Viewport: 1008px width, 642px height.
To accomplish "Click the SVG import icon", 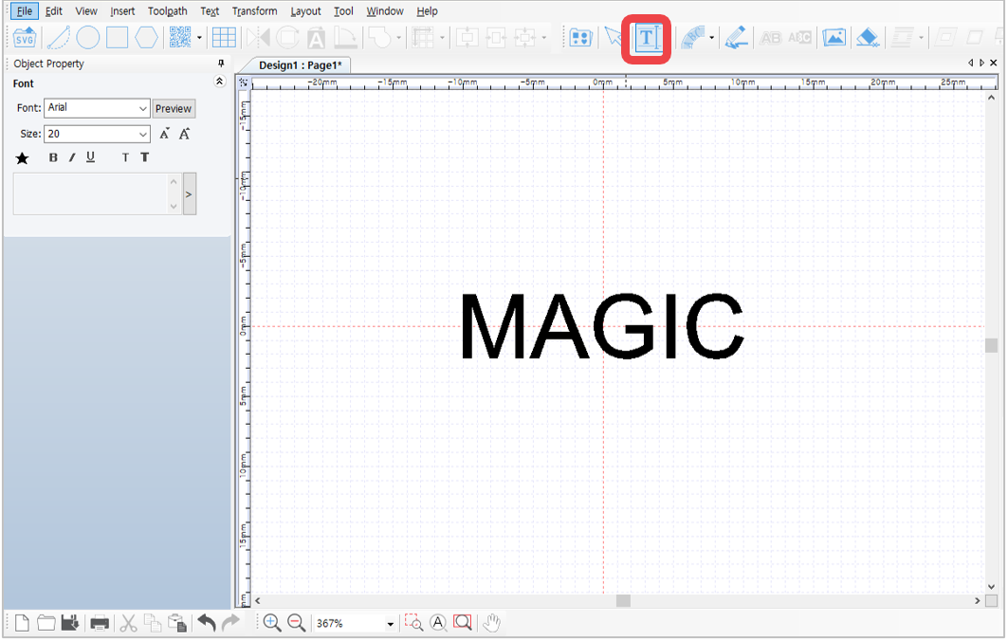I will point(25,37).
